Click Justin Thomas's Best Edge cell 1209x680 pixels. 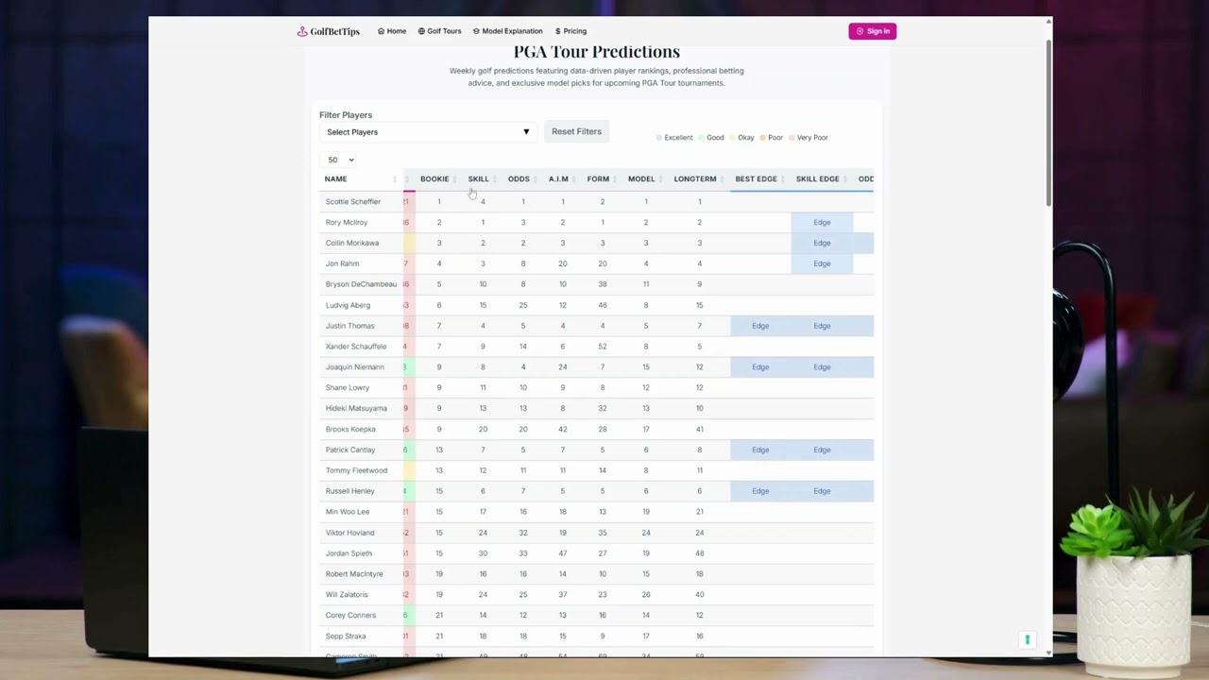click(x=760, y=326)
